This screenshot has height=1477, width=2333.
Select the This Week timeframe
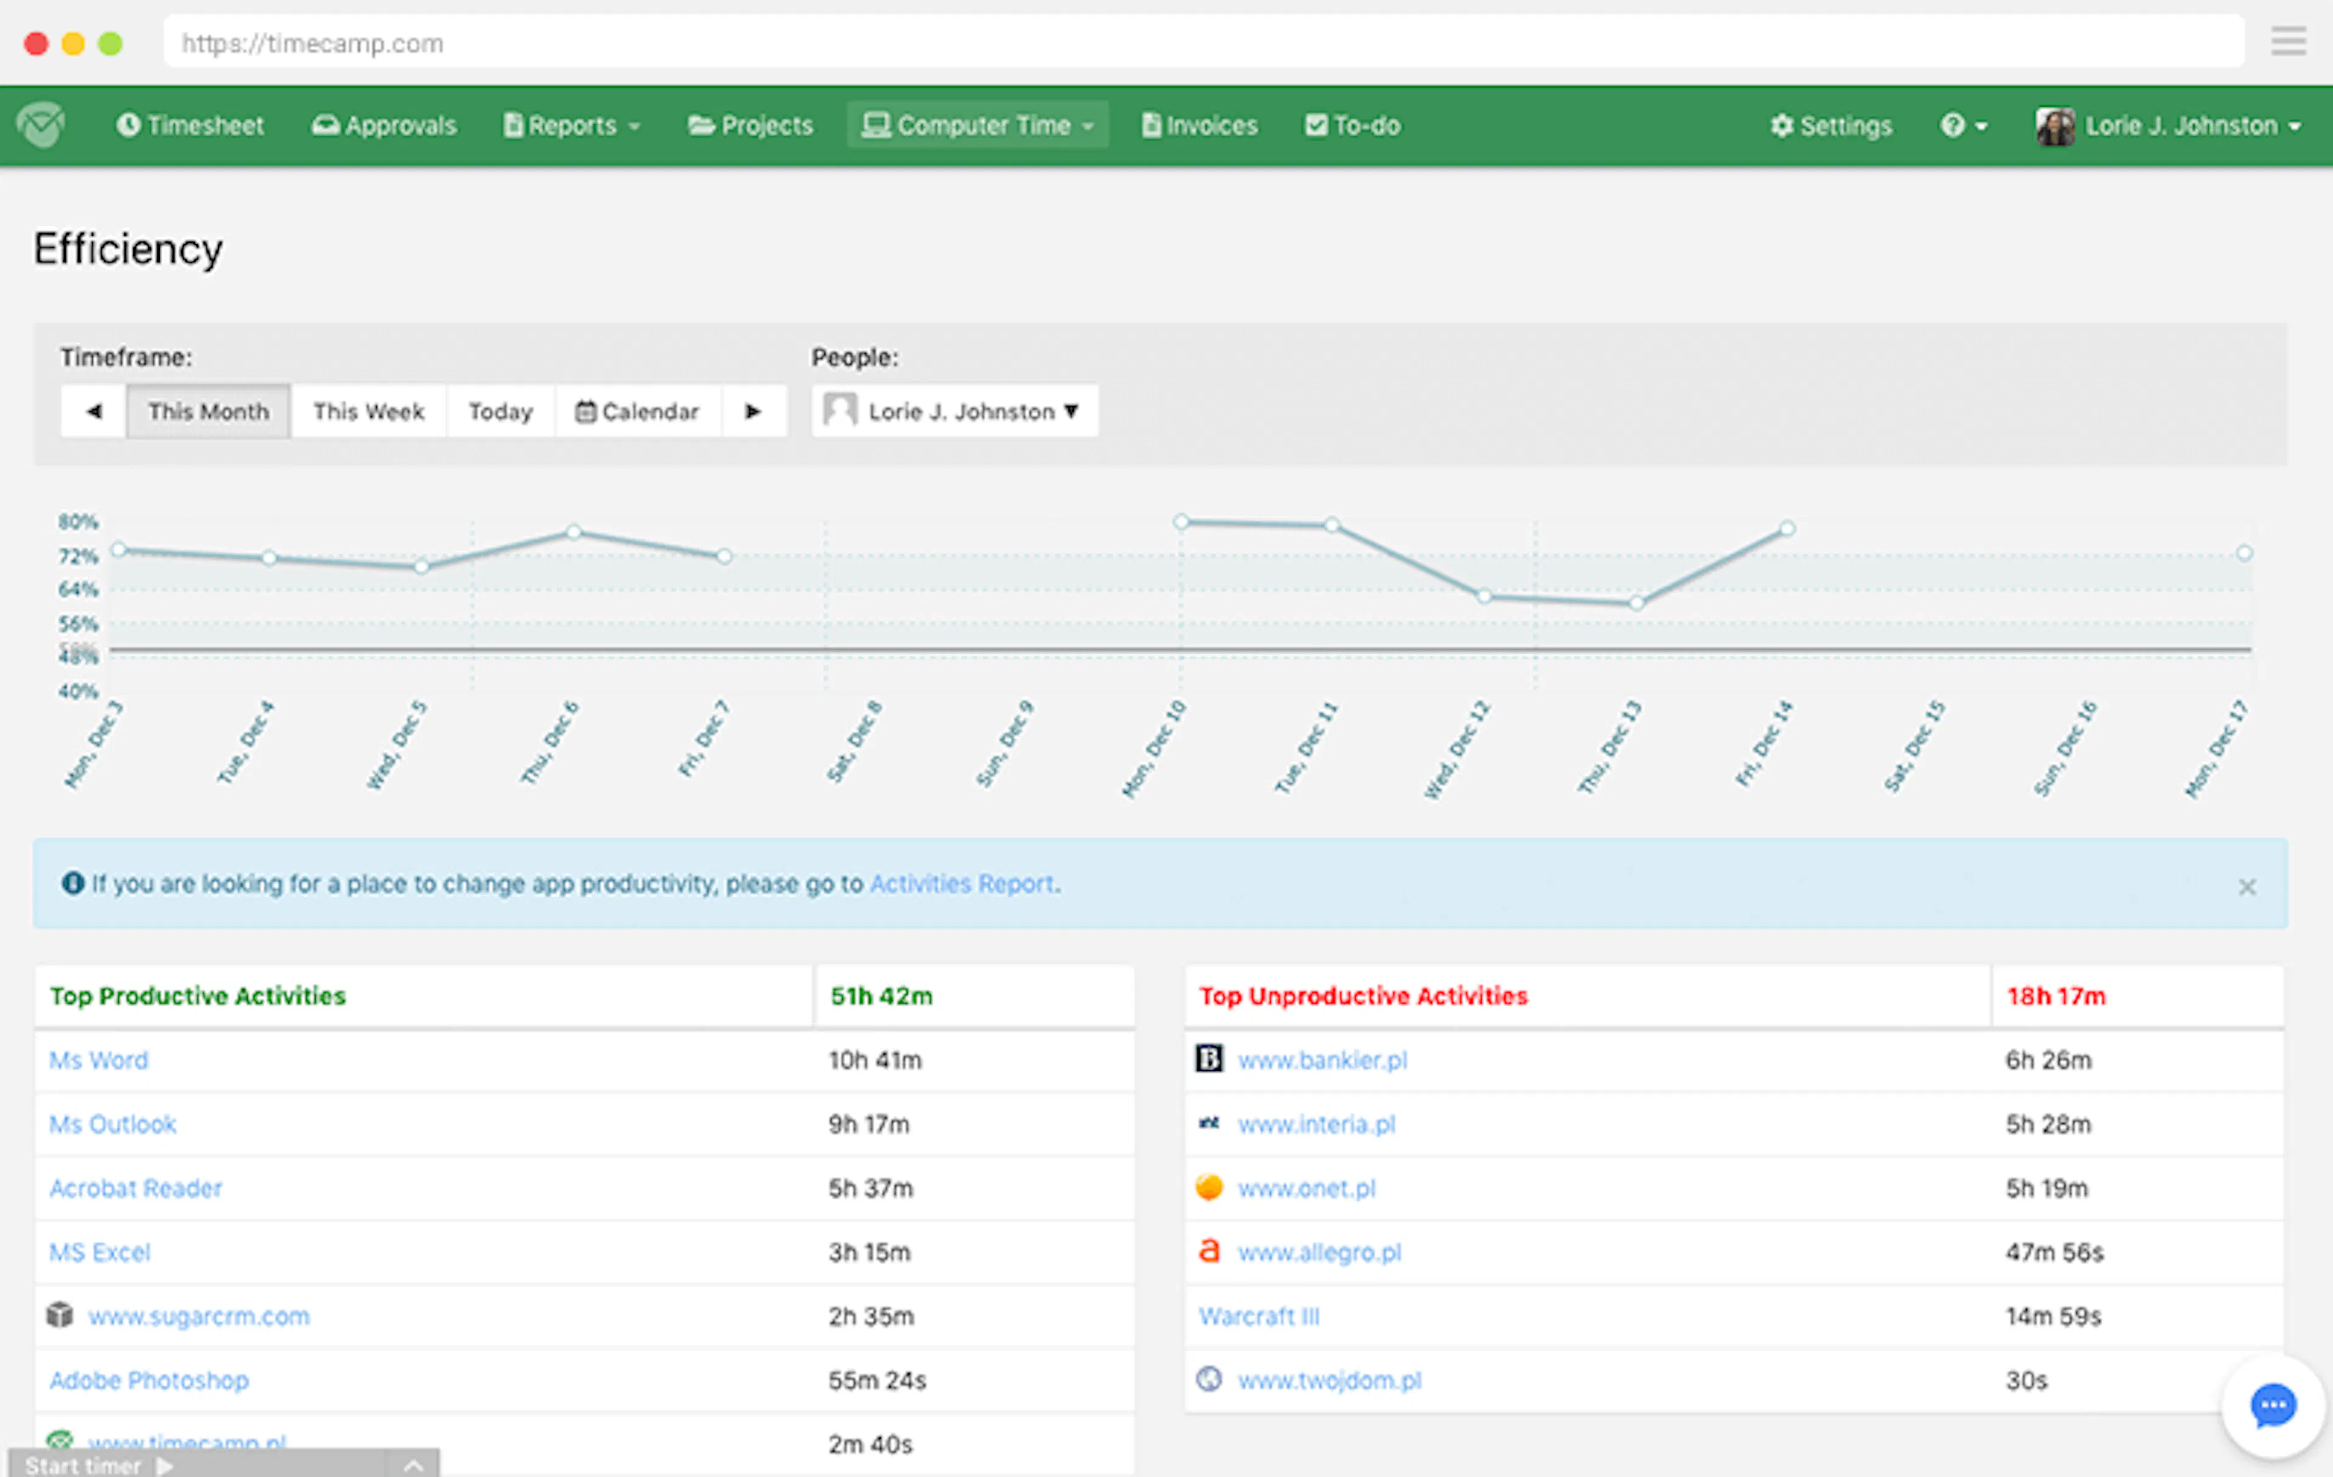[x=368, y=411]
